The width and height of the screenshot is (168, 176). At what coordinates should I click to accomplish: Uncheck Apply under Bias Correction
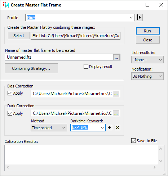(x=10, y=93)
